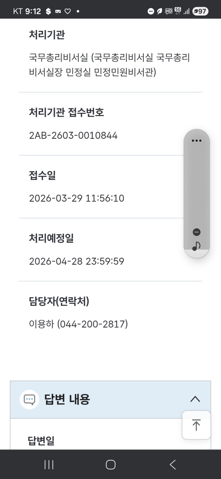Tap the heart icon in status bar
The height and width of the screenshot is (479, 221).
(x=68, y=12)
